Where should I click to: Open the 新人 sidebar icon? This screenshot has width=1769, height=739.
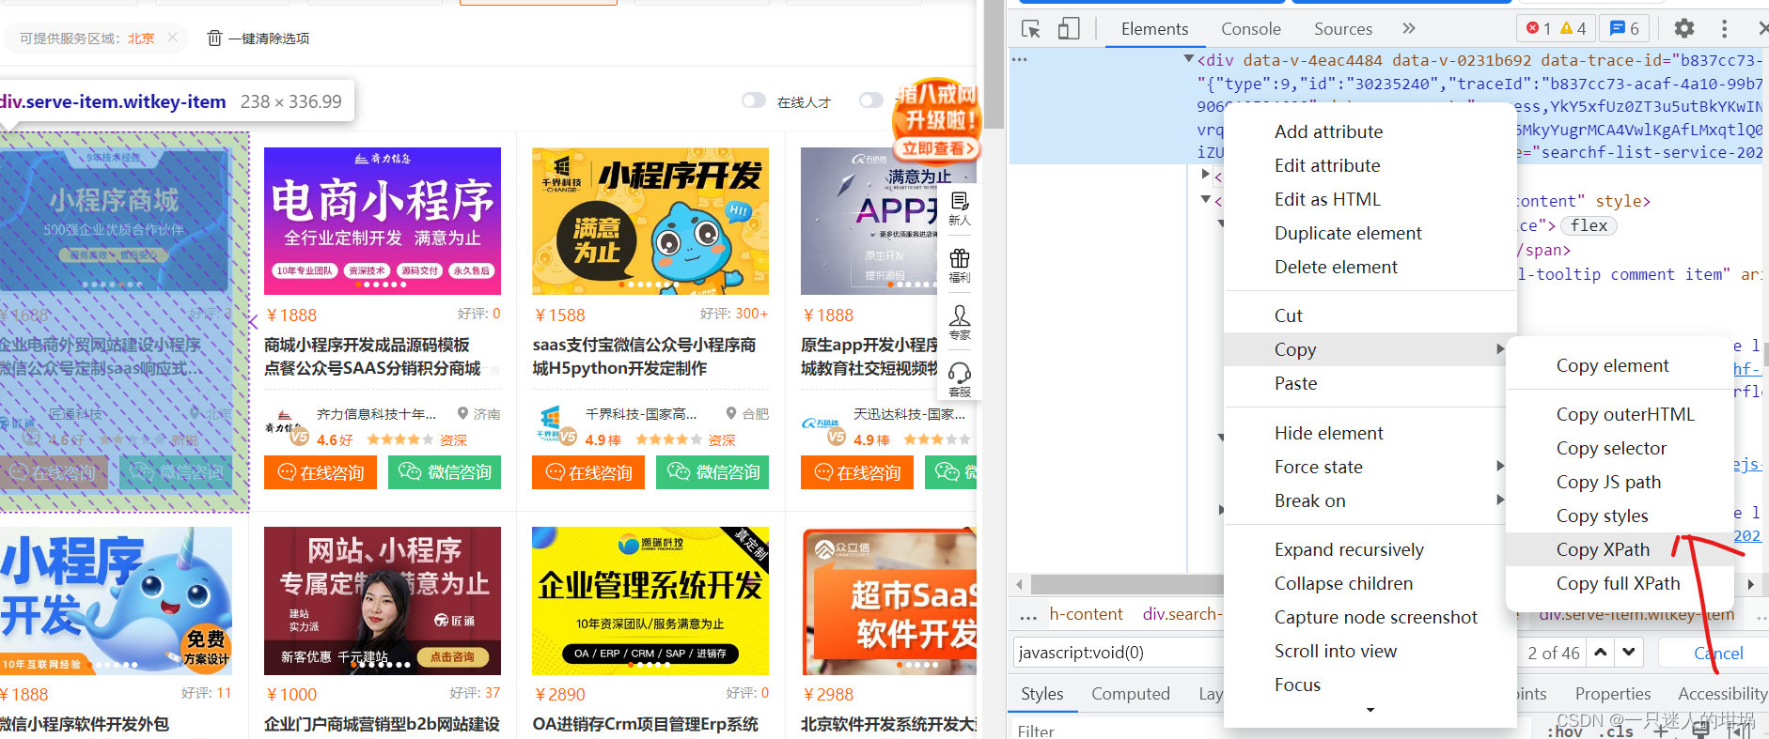click(960, 208)
